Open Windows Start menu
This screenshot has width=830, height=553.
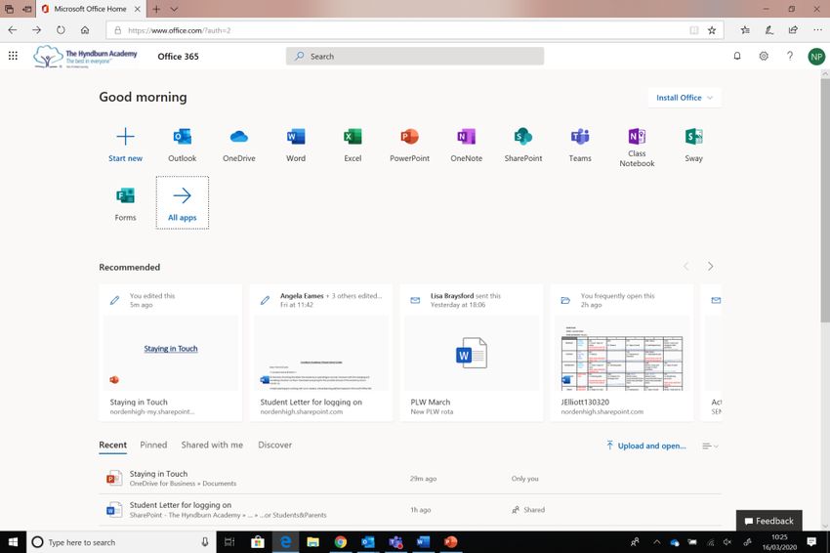(x=13, y=542)
